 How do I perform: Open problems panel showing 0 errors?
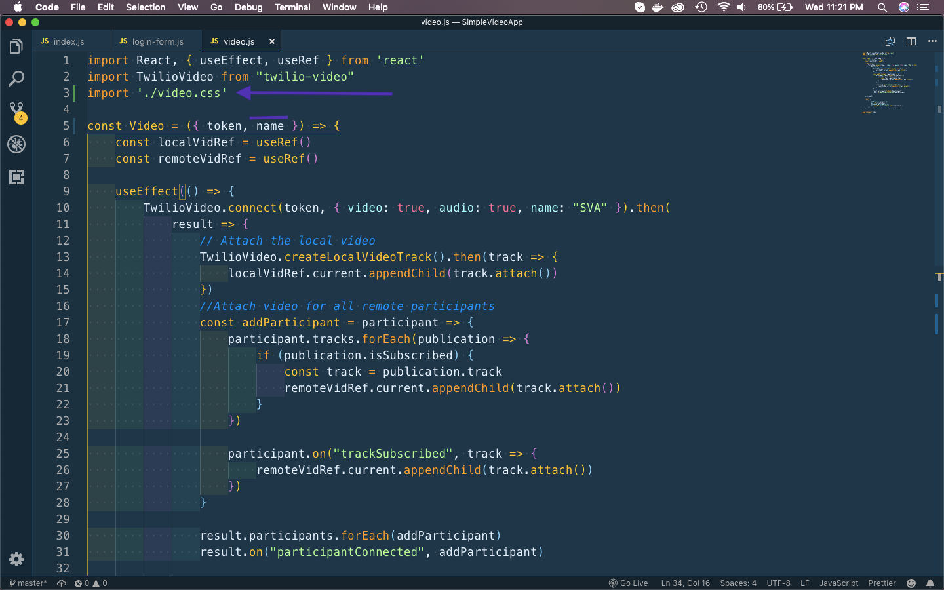pos(91,583)
